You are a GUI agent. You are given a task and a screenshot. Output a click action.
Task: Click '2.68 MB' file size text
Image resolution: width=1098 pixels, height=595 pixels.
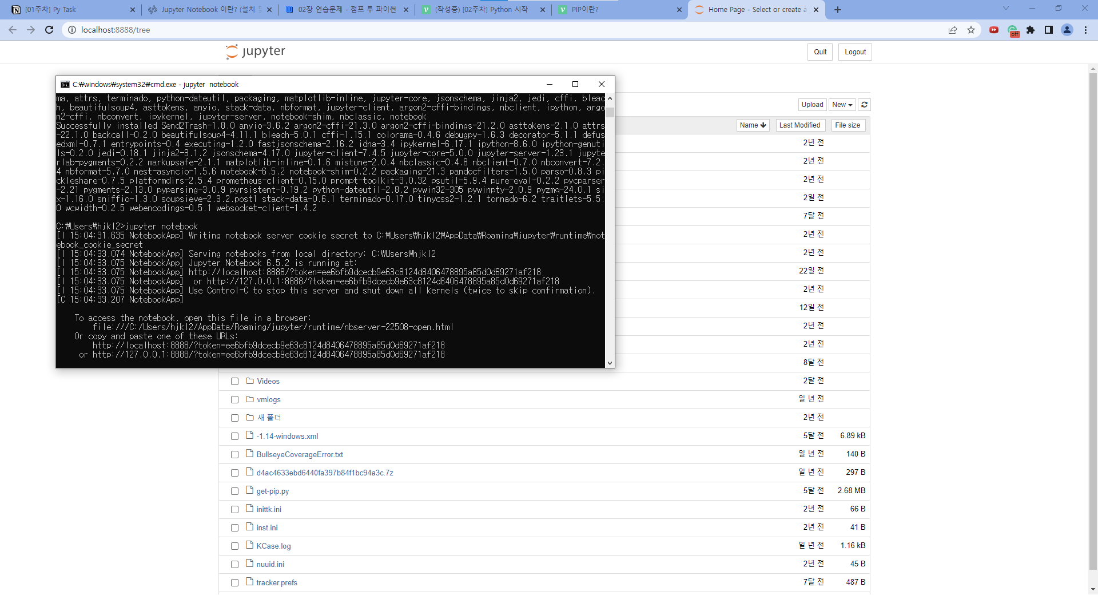click(x=852, y=491)
